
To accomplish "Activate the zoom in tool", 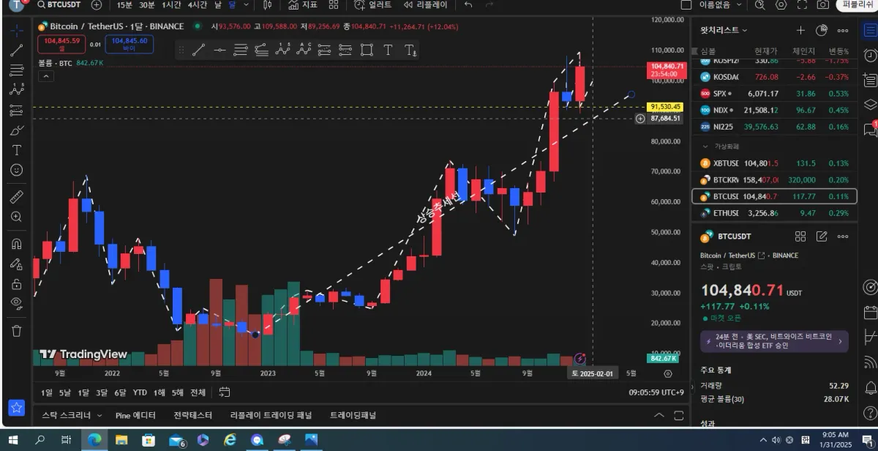I will click(x=16, y=217).
